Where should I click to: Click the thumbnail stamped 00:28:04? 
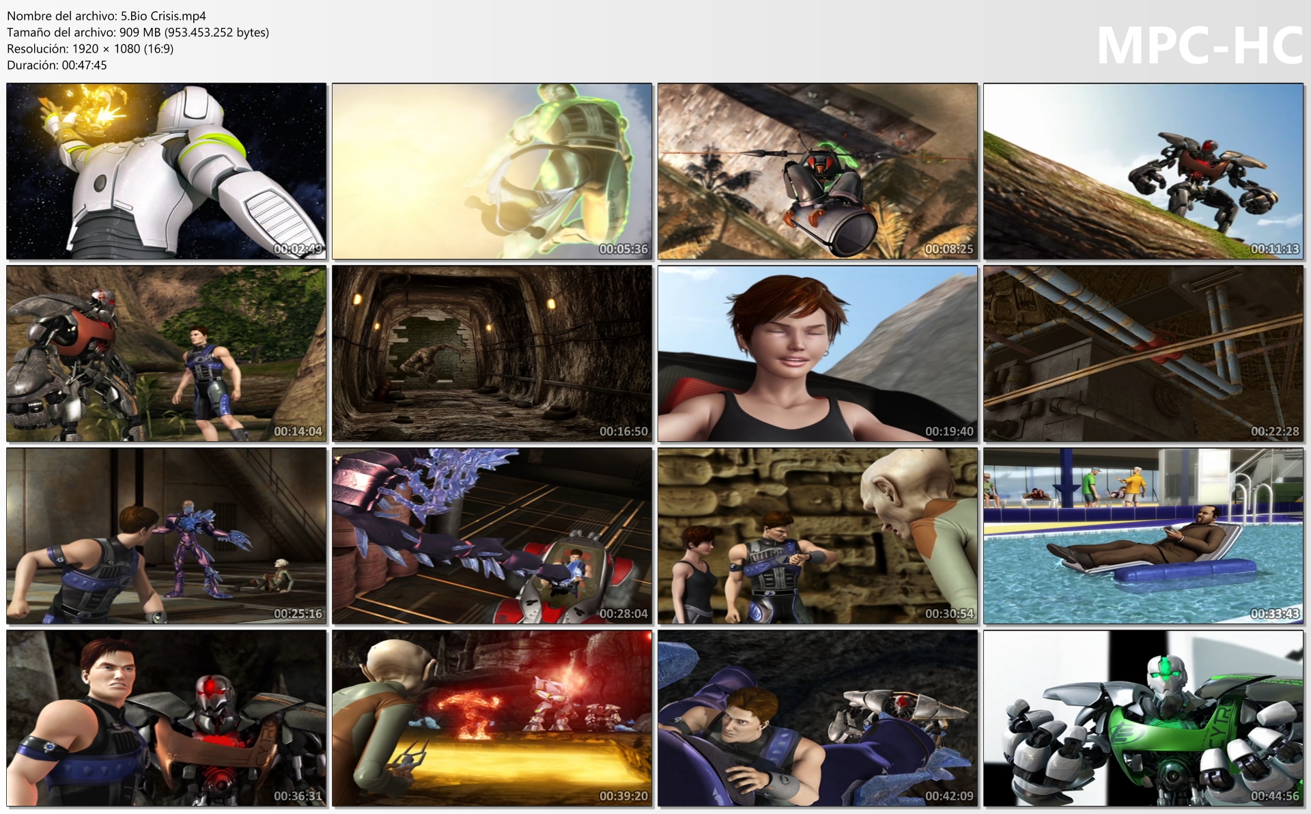[492, 535]
